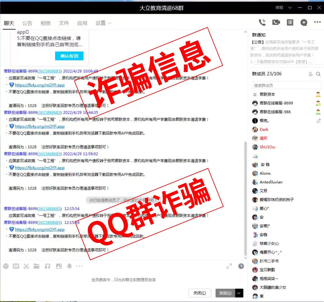Click QQ number 3615868683 in the 10:44:35 message

coord(50,112)
